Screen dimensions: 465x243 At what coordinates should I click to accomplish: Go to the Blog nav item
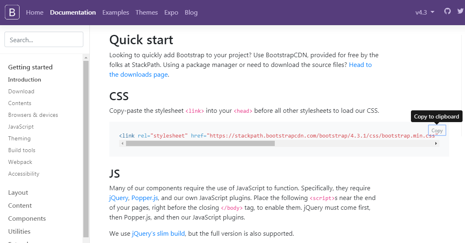point(191,13)
